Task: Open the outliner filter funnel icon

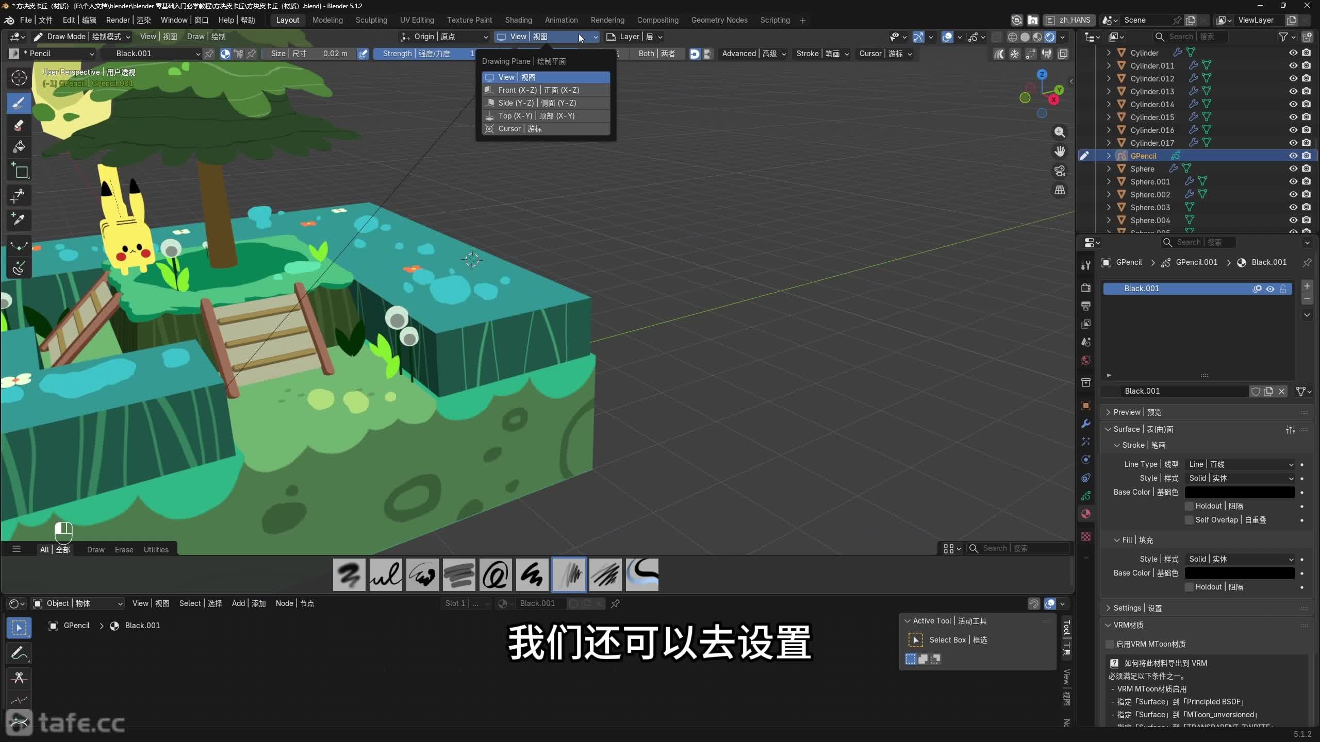Action: pyautogui.click(x=1283, y=37)
